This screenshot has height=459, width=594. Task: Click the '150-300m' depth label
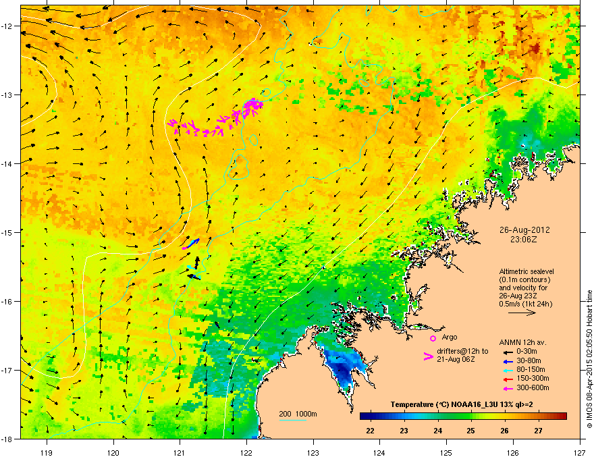[533, 378]
